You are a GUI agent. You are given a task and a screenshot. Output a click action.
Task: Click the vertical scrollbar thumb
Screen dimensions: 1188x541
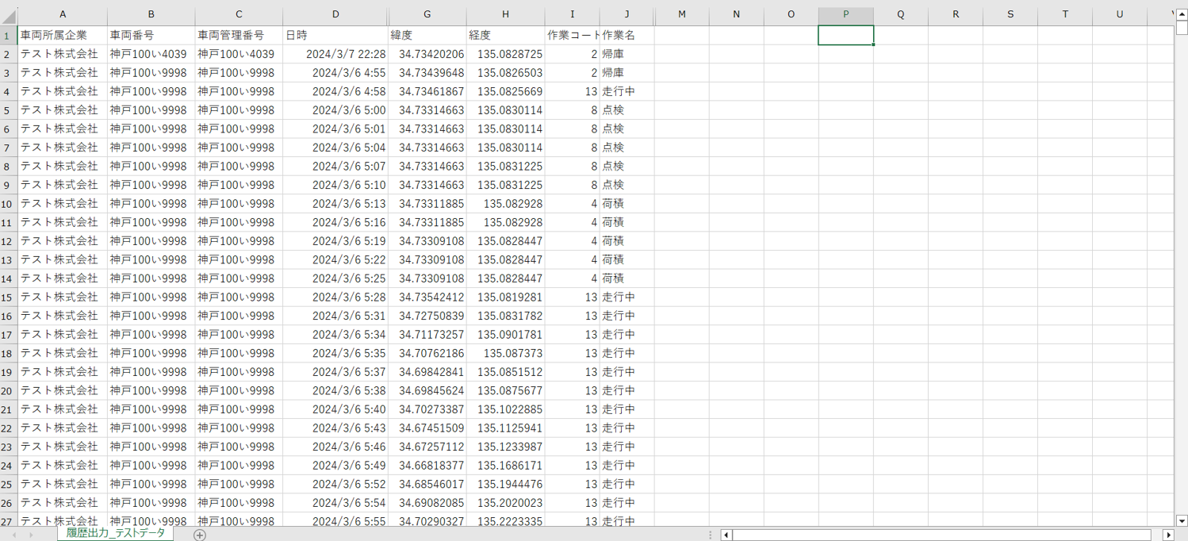1182,29
